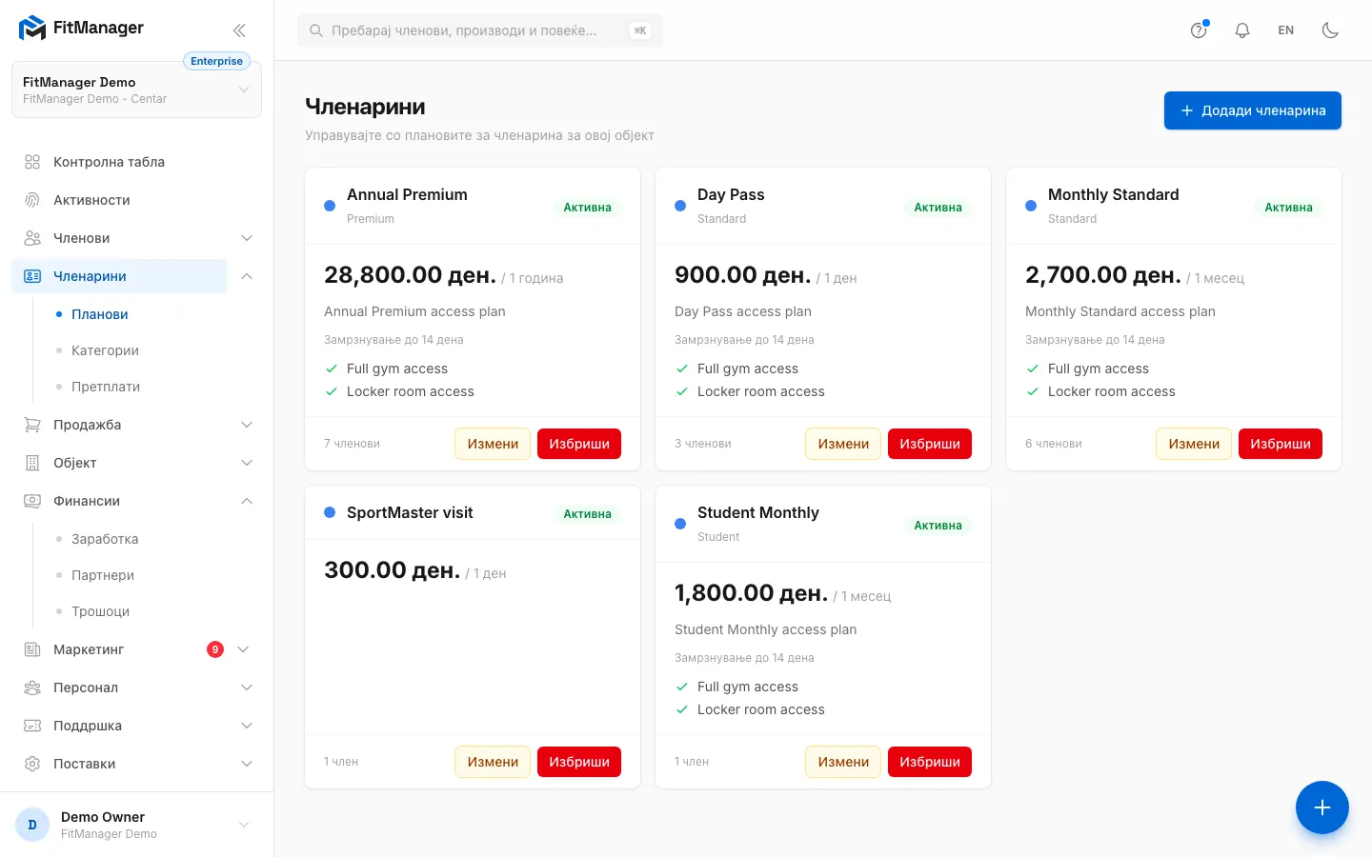Click the Додади членарина button
Image resolution: width=1372 pixels, height=857 pixels.
(x=1253, y=110)
